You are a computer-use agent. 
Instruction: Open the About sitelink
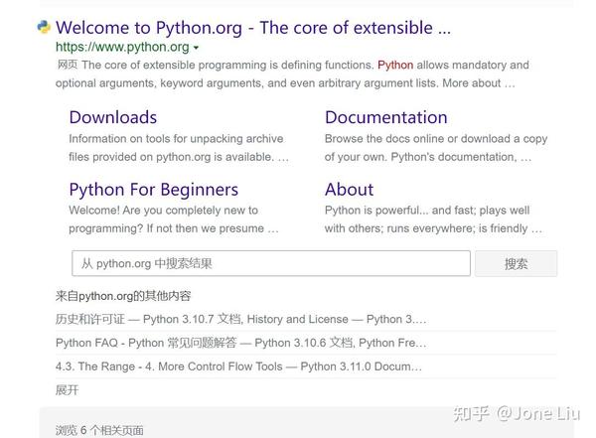pos(349,189)
